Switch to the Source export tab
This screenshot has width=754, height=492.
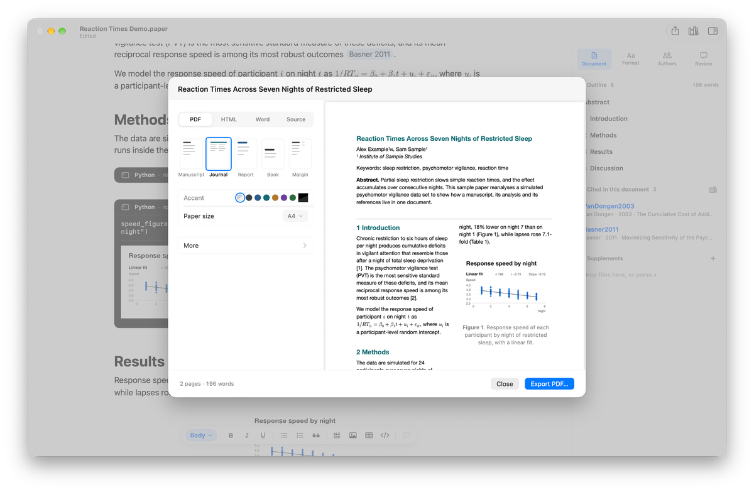296,119
